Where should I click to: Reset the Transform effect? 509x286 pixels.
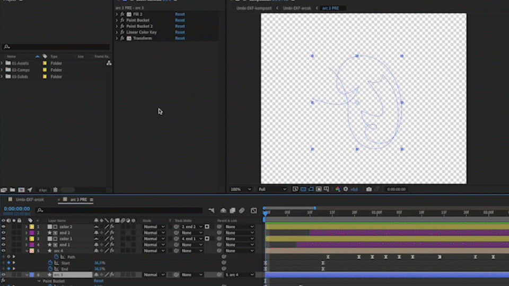[180, 38]
